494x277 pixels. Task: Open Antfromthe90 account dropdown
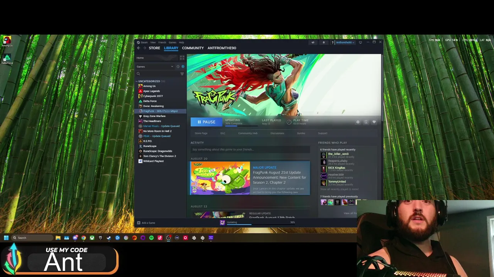click(x=345, y=42)
